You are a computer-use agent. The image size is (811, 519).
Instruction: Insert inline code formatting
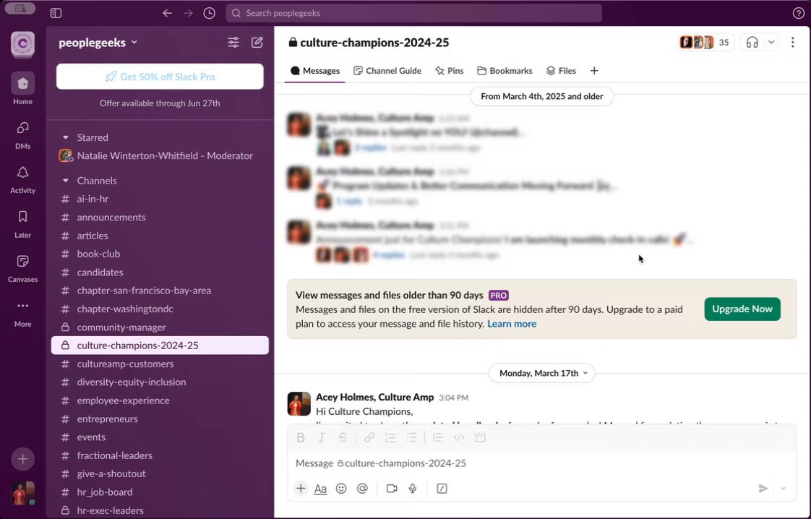[x=459, y=438]
